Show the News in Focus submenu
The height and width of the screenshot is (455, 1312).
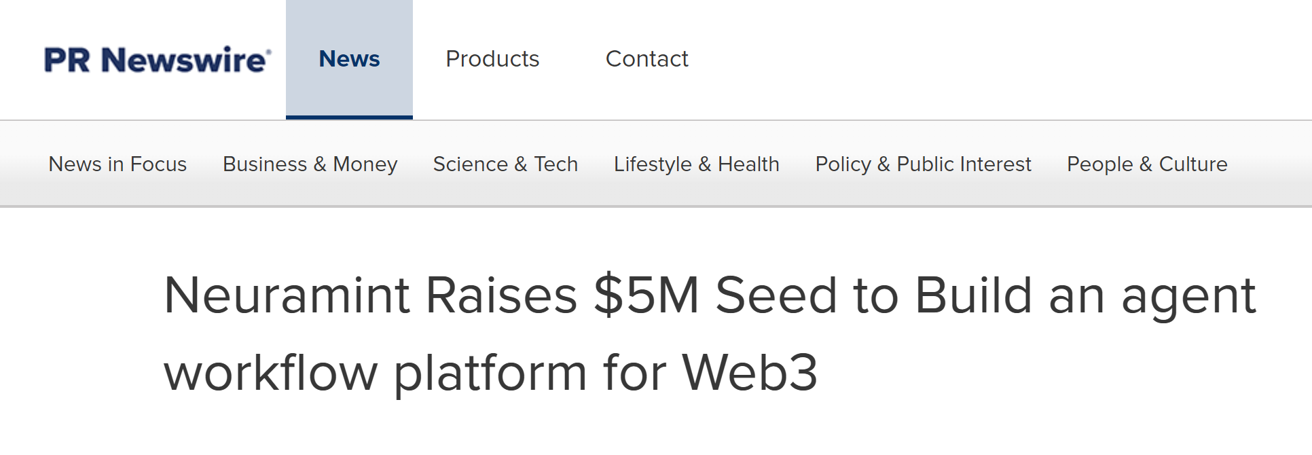(x=117, y=164)
